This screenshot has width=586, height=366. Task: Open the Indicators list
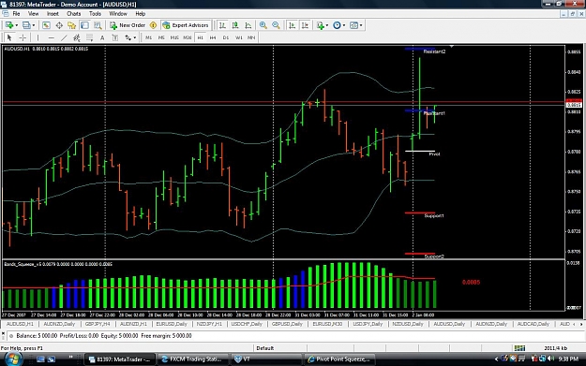(x=321, y=25)
